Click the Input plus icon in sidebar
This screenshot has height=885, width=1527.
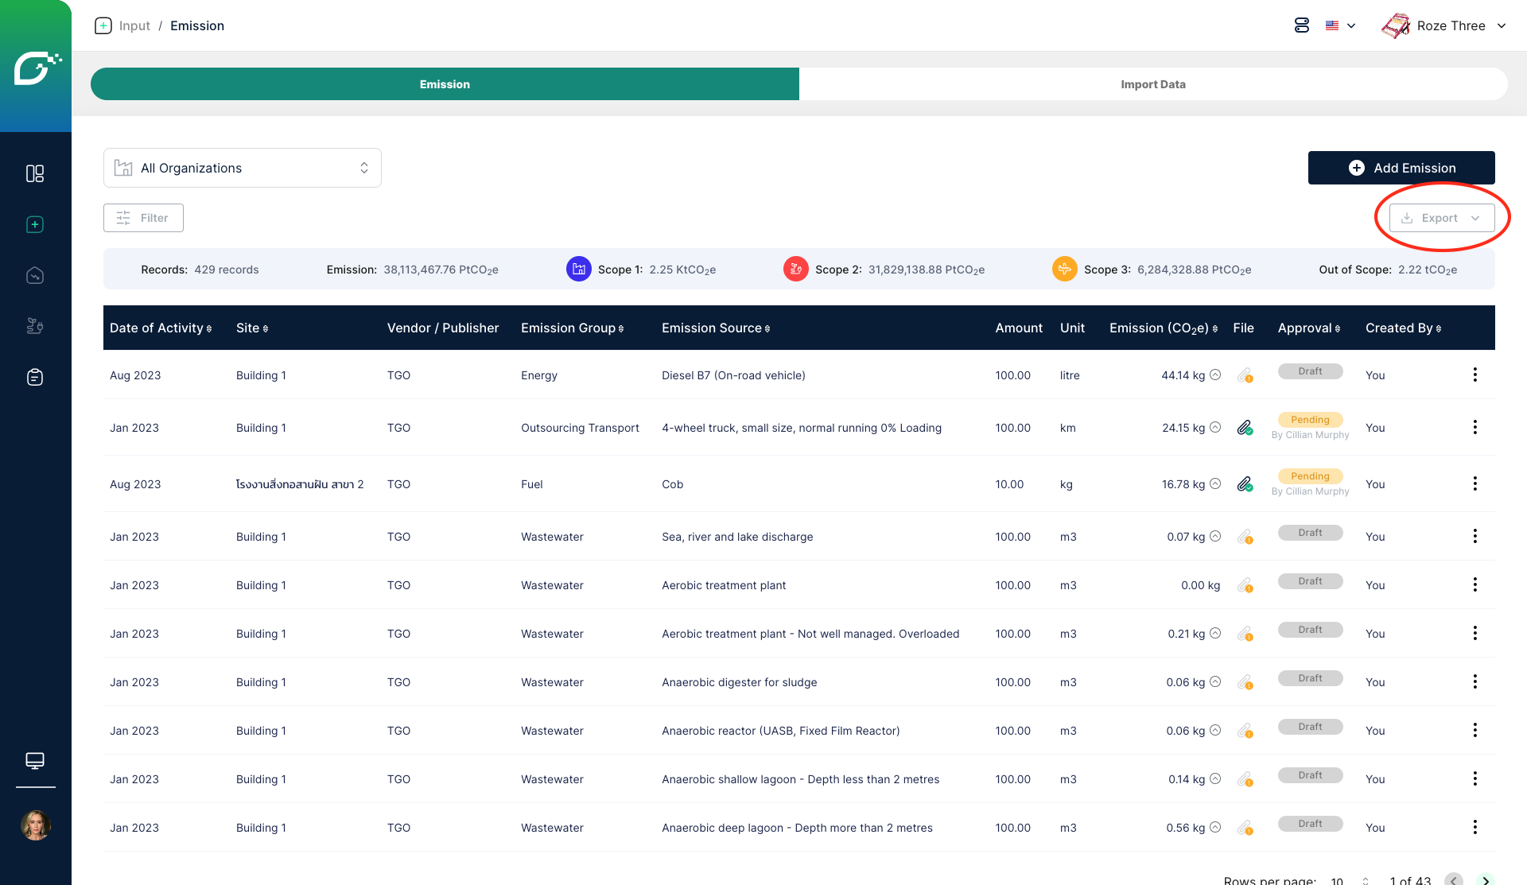pyautogui.click(x=35, y=224)
